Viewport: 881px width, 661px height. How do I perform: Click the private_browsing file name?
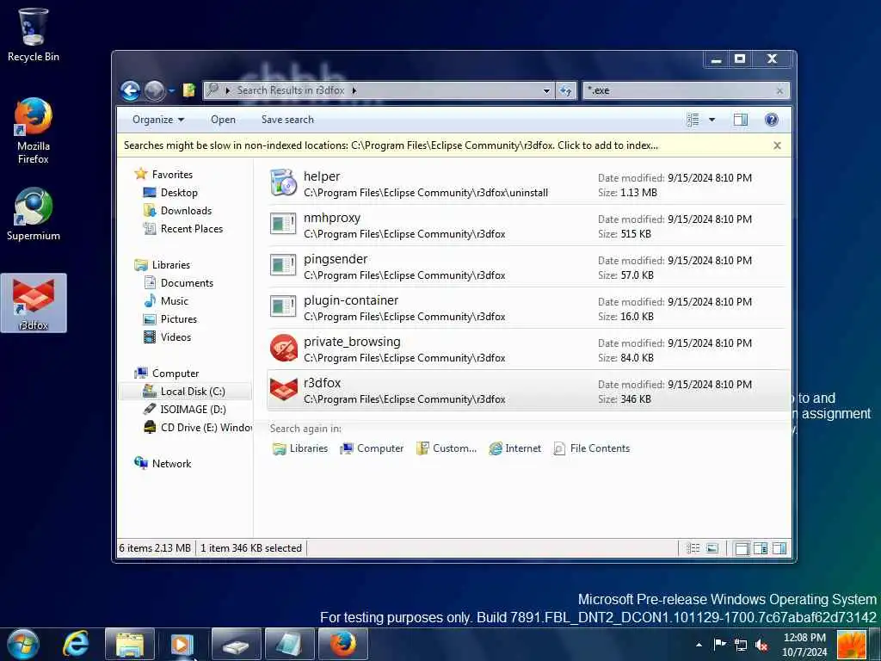click(352, 342)
